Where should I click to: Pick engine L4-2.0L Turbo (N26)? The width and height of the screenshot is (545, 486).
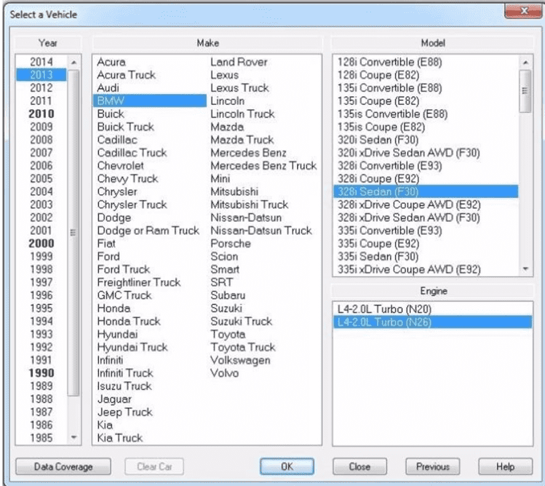coord(432,322)
